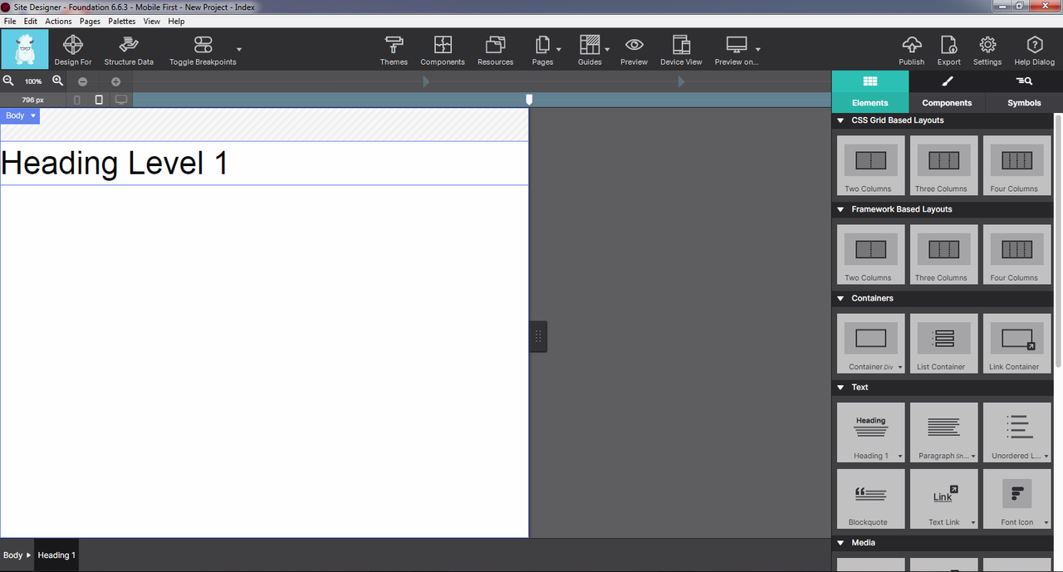
Task: Open the Palettes menu
Action: click(122, 22)
